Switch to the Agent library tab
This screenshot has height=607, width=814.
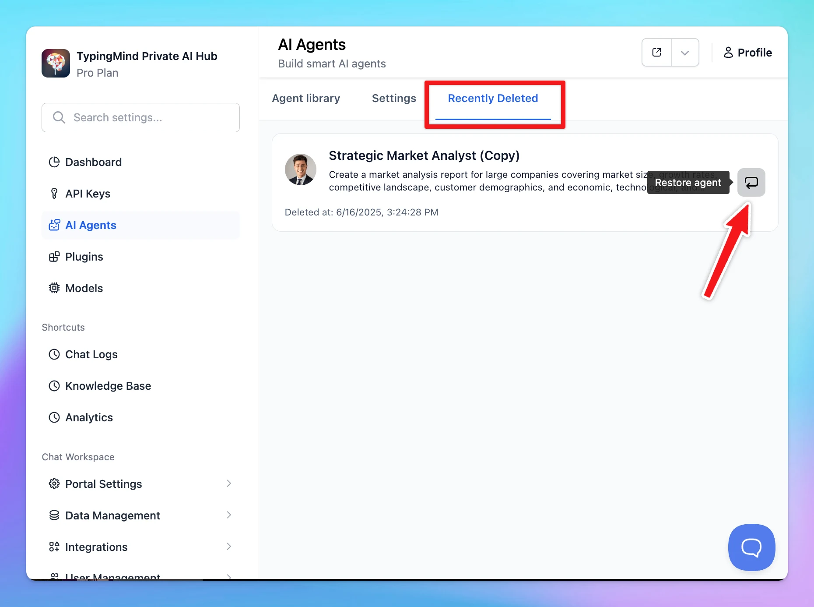306,99
